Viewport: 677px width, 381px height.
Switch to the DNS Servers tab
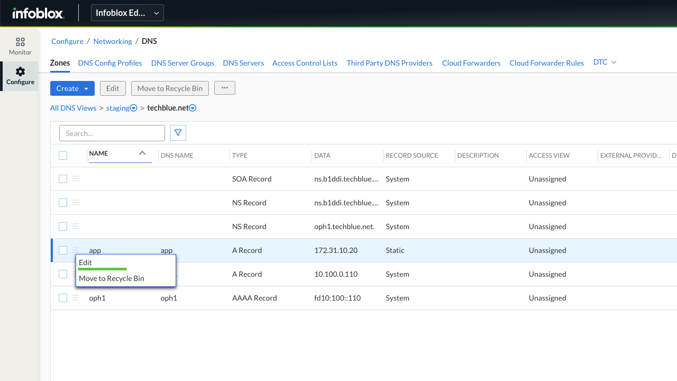coord(243,63)
